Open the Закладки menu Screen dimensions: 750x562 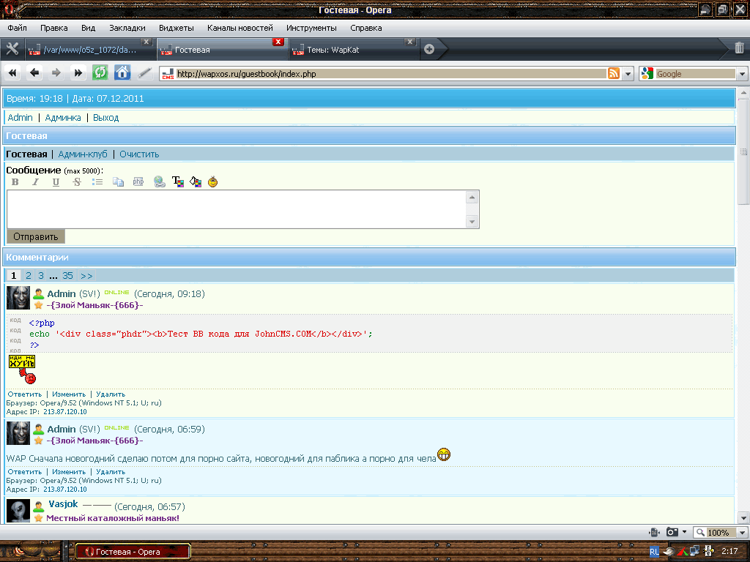(127, 28)
